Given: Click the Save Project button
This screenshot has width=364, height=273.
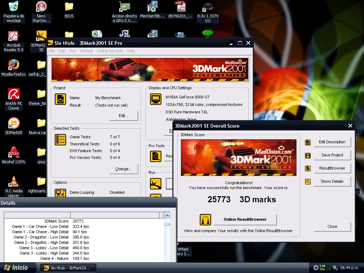Looking at the screenshot, I should [x=332, y=155].
